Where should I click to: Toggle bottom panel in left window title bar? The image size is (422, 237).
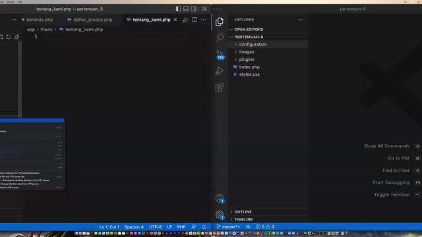(x=186, y=9)
